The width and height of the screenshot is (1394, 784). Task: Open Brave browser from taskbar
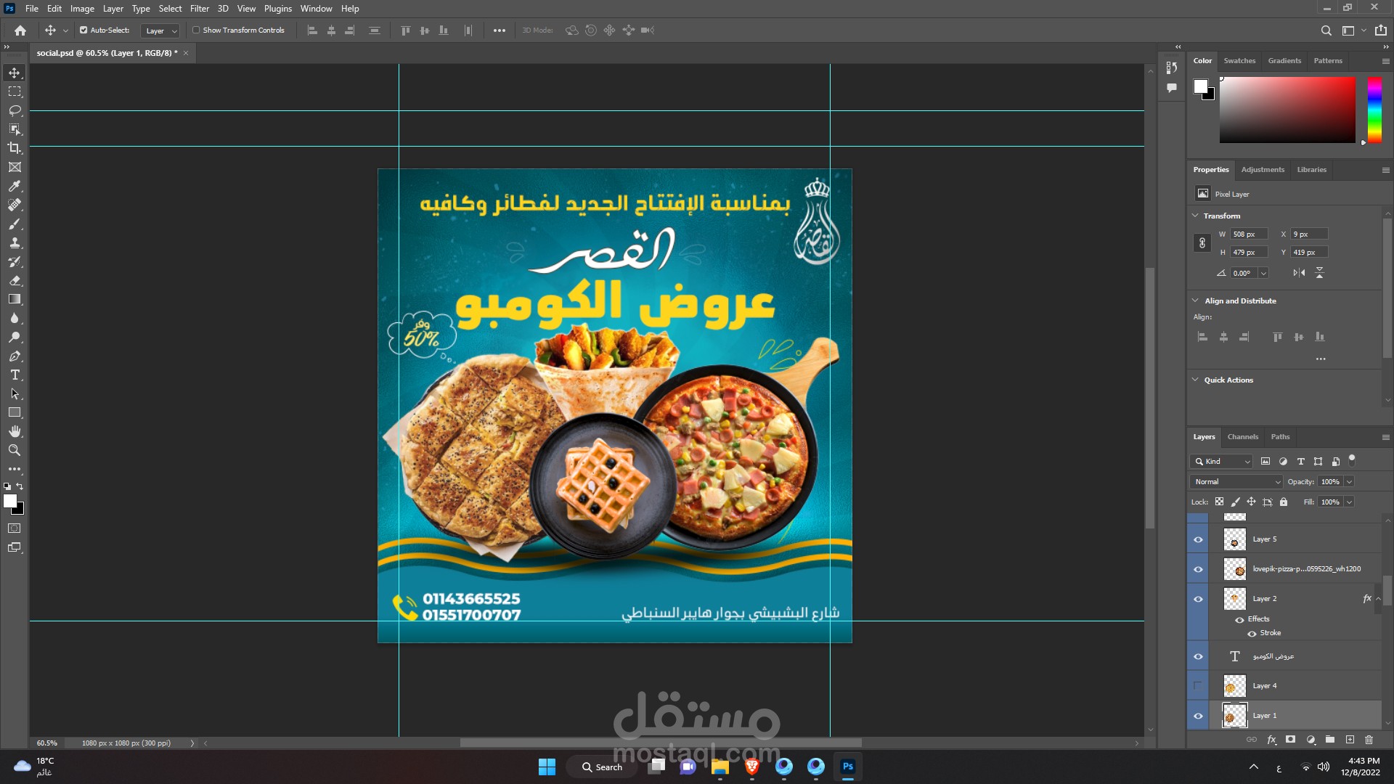click(x=752, y=767)
